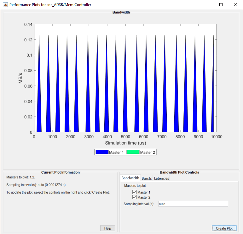Image resolution: width=243 pixels, height=234 pixels.
Task: Click the Simulation time axis label
Action: 125,143
